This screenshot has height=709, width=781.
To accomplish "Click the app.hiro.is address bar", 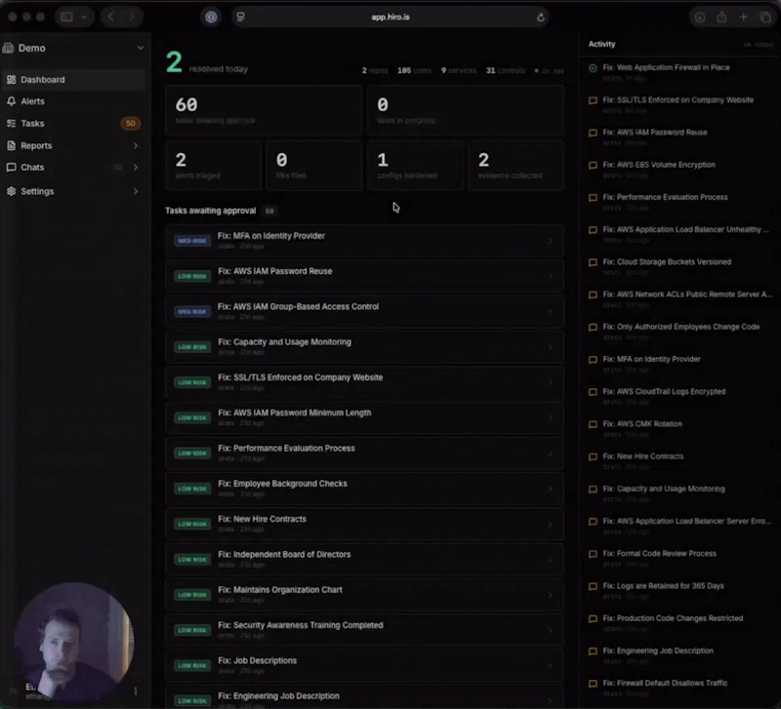I will pyautogui.click(x=390, y=17).
